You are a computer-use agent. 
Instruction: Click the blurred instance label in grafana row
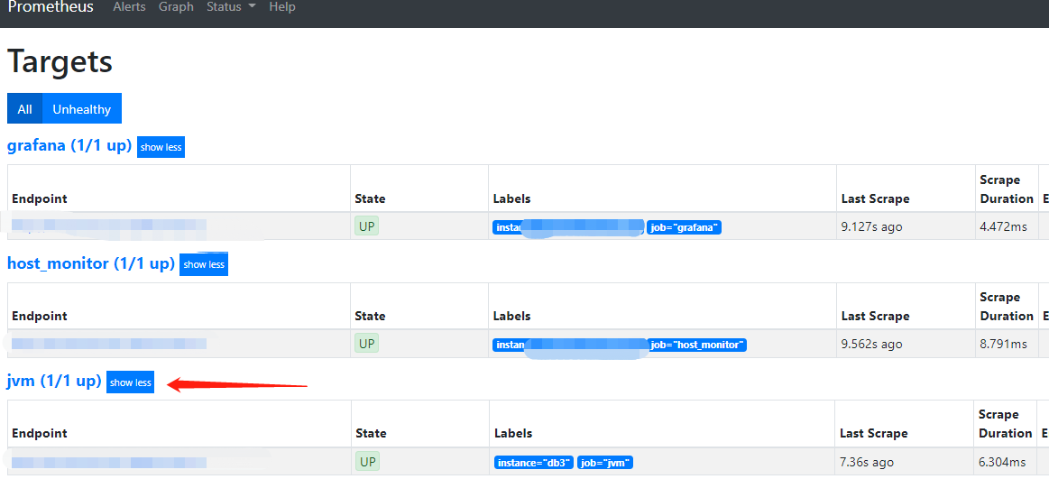click(568, 227)
